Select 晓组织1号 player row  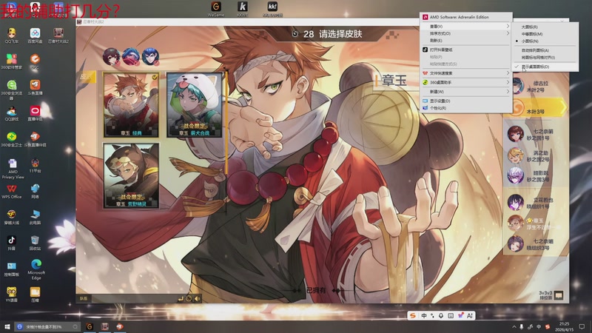[x=536, y=203]
